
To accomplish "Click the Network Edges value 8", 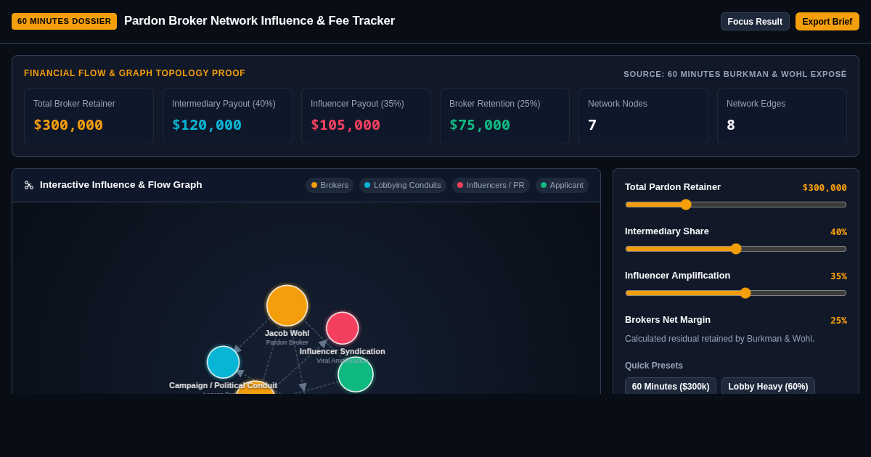I will pyautogui.click(x=731, y=125).
